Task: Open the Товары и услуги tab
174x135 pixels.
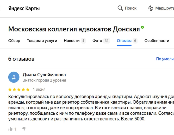Action: coord(42,41)
